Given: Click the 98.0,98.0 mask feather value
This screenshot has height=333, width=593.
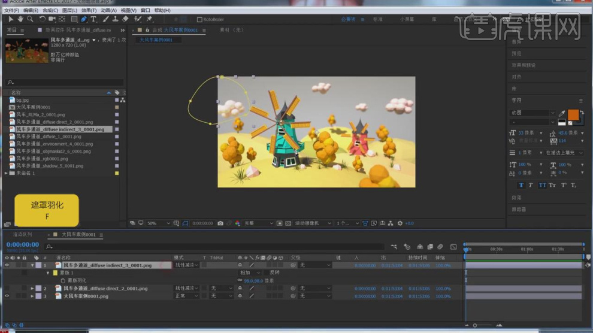Looking at the screenshot, I should [x=254, y=280].
